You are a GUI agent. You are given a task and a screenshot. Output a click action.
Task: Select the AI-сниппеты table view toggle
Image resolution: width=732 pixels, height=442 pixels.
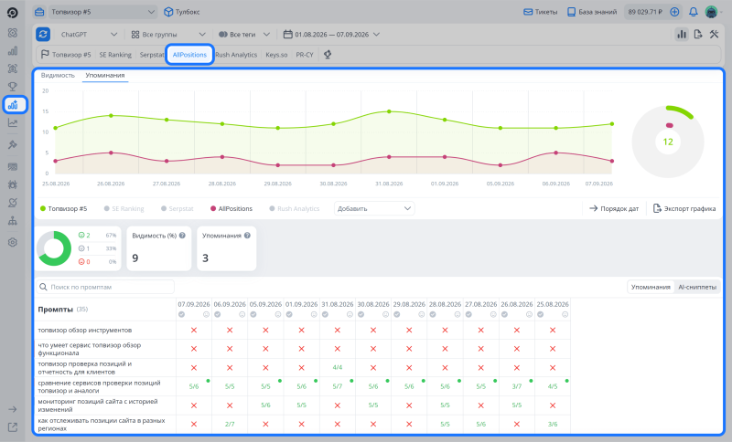click(x=697, y=287)
